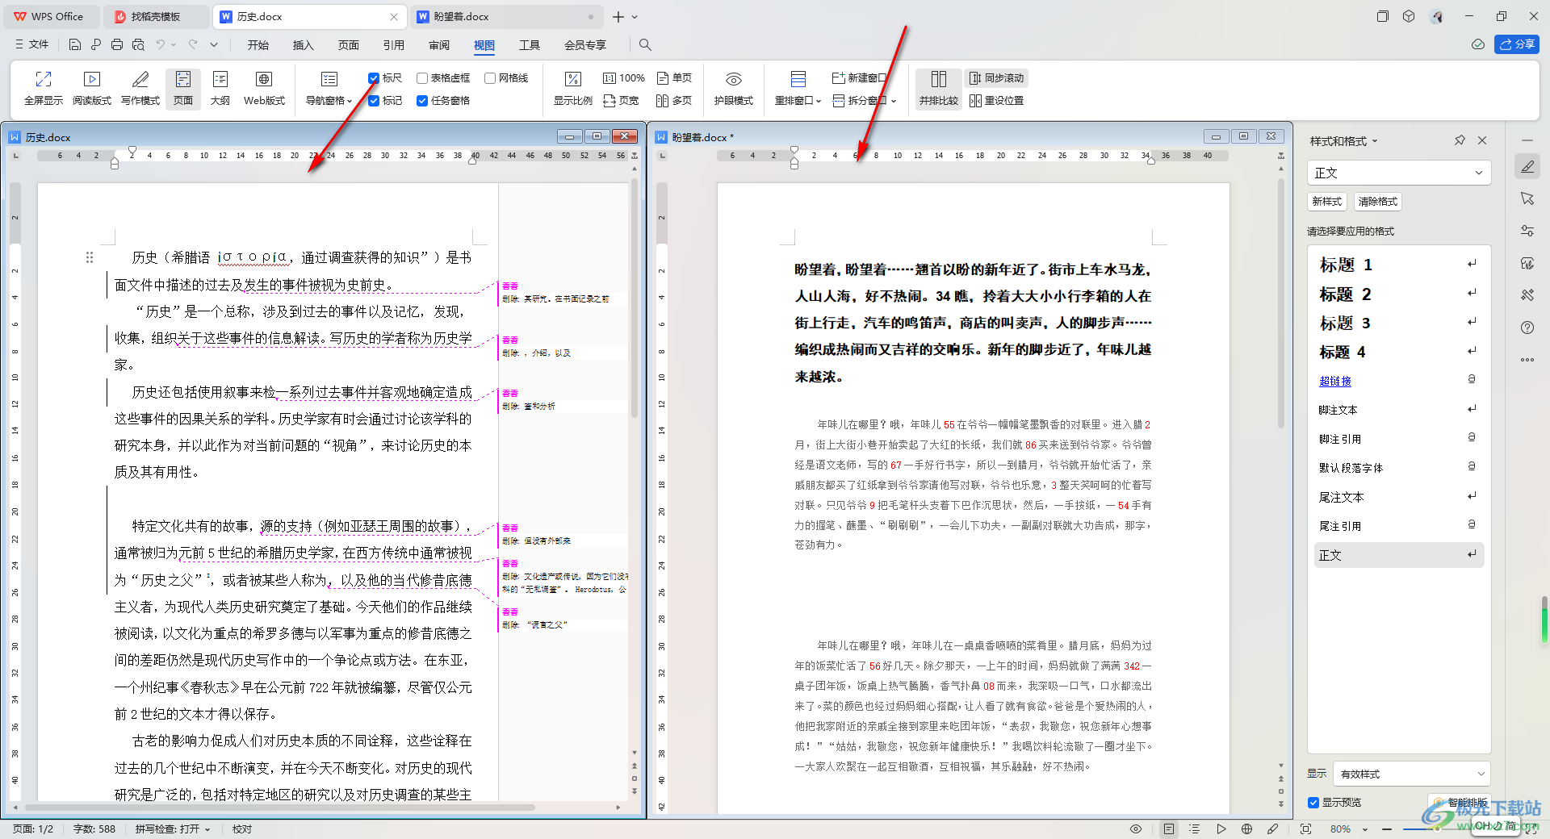Click the play icon in status bar
This screenshot has width=1550, height=839.
click(1221, 829)
